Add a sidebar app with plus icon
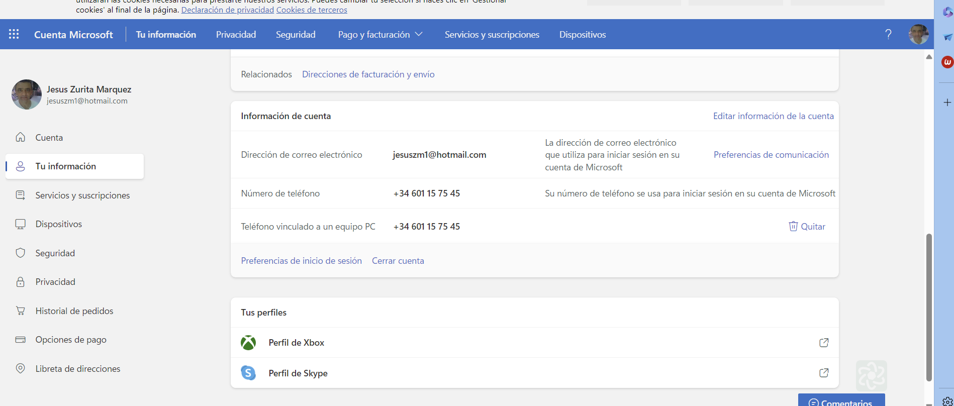 (947, 103)
